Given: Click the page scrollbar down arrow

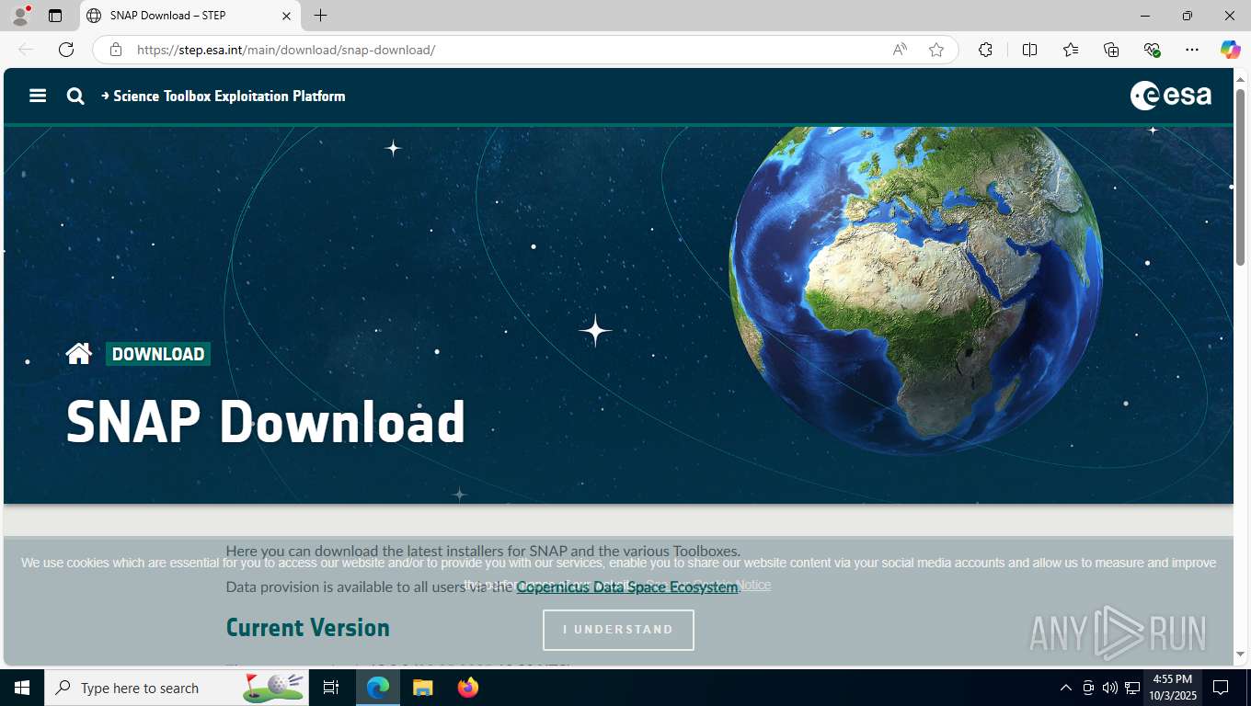Looking at the screenshot, I should pyautogui.click(x=1240, y=655).
